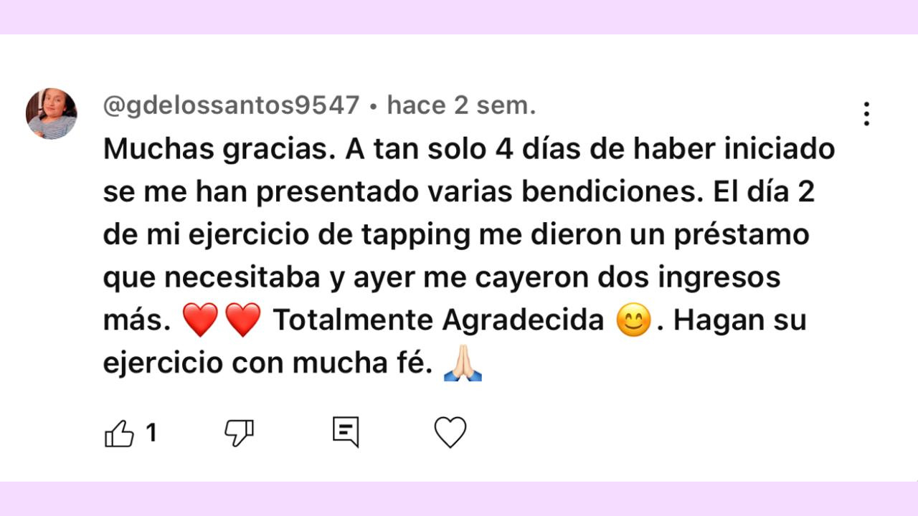Click the words 'Muchas gracias'

point(218,150)
